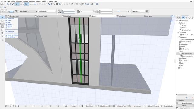Click the quick options icon at viewport corner
Image resolution: width=194 pixels, height=109 pixels.
tap(171, 21)
